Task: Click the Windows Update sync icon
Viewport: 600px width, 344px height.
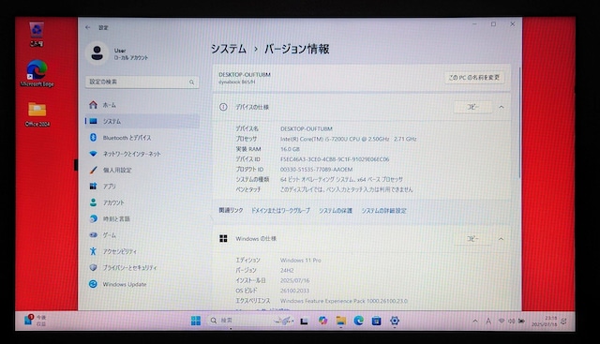Action: (x=93, y=284)
